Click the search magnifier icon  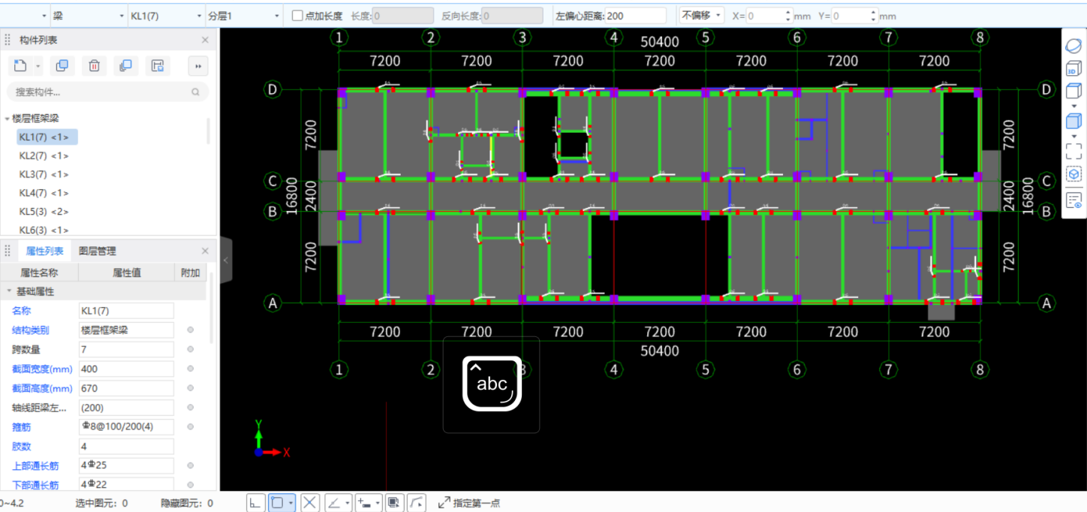tap(195, 92)
